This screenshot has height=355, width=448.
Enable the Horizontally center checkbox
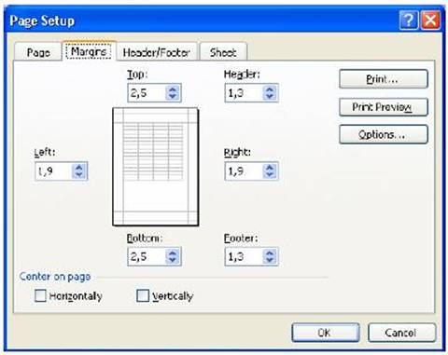click(40, 295)
